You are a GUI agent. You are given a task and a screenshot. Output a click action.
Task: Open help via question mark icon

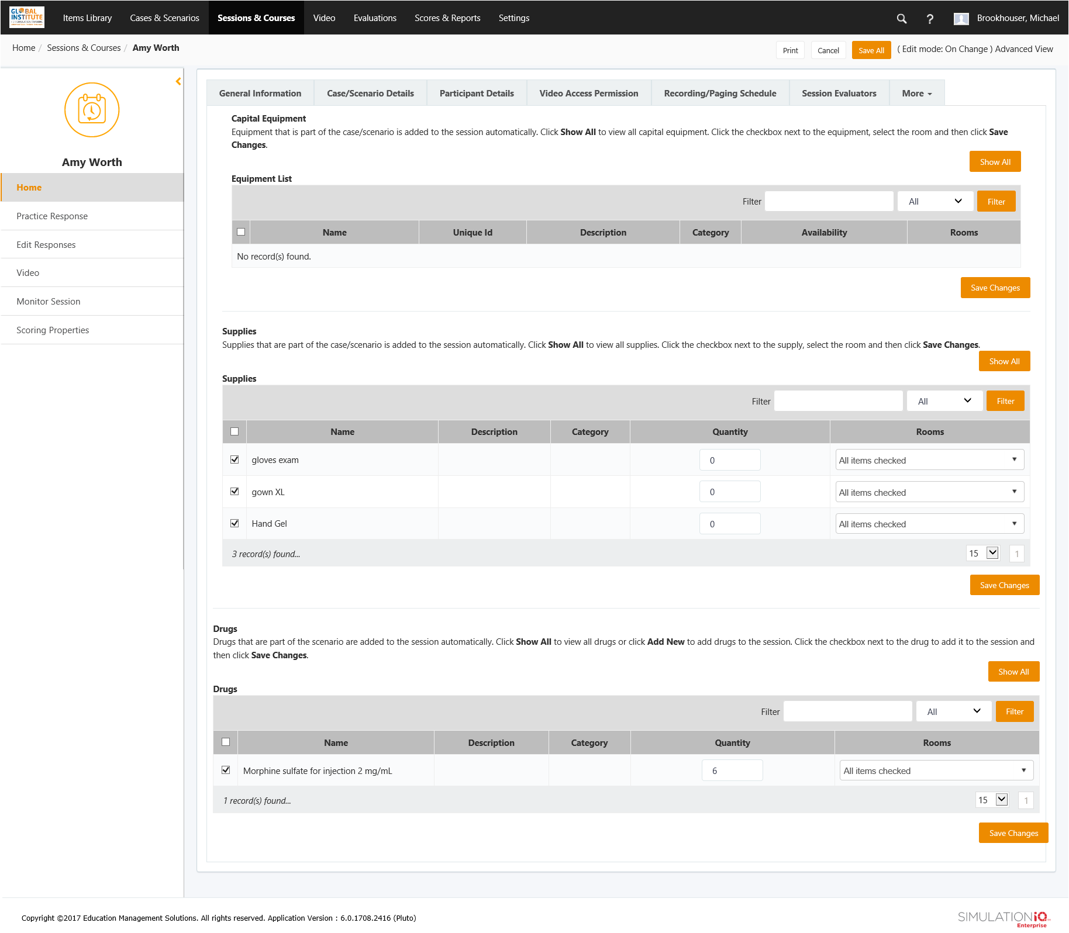coord(929,19)
